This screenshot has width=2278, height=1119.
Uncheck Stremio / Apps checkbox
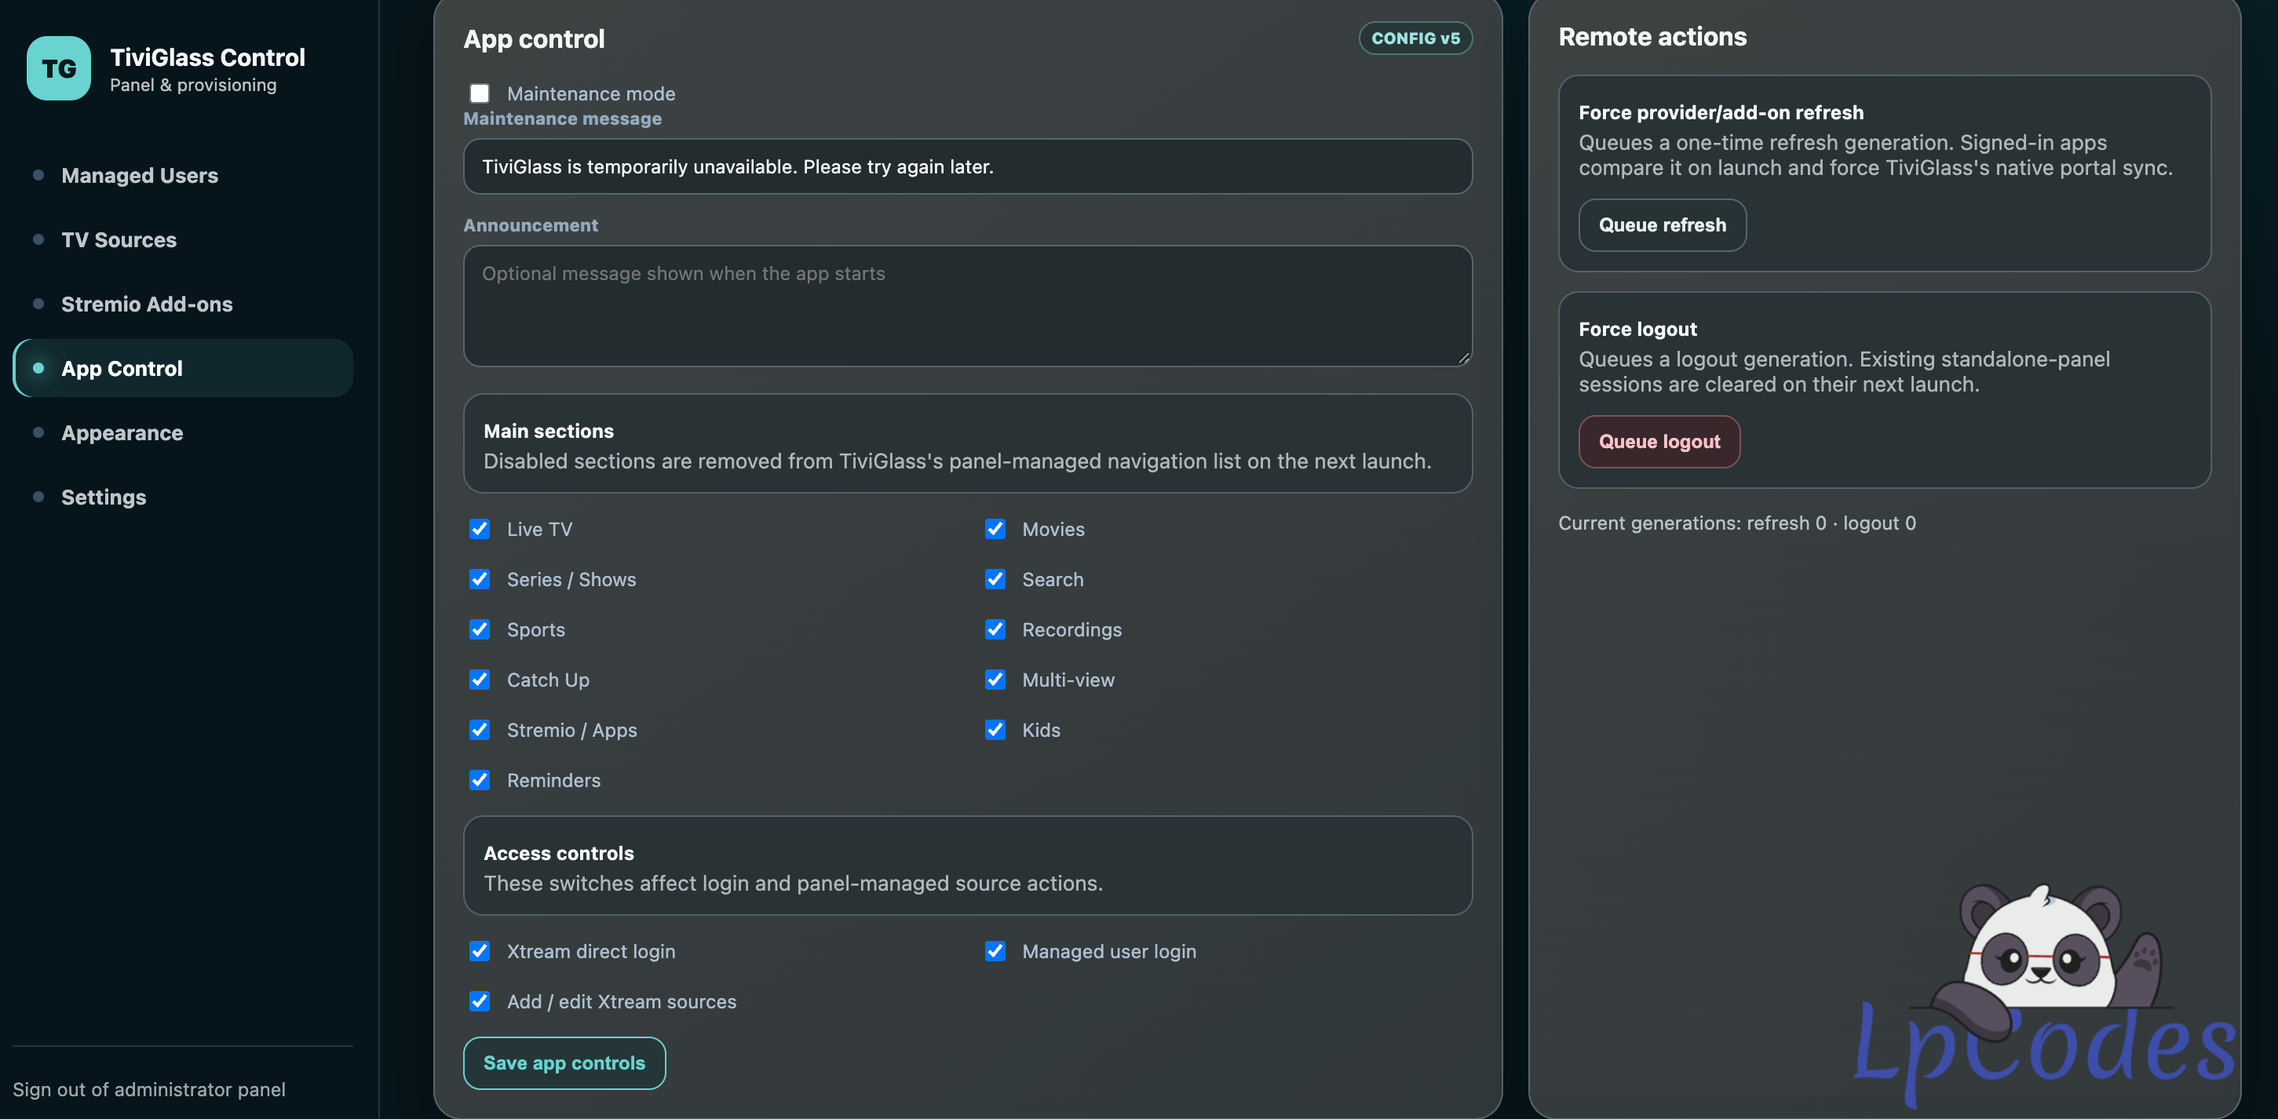coord(480,730)
